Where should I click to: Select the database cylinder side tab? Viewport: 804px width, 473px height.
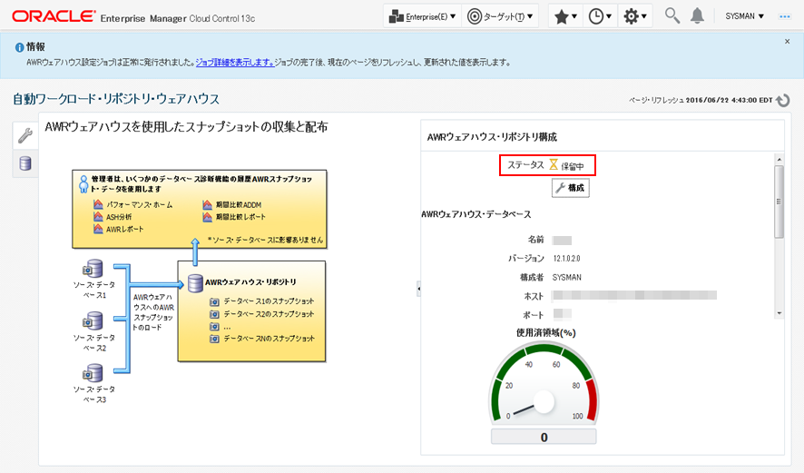point(25,163)
